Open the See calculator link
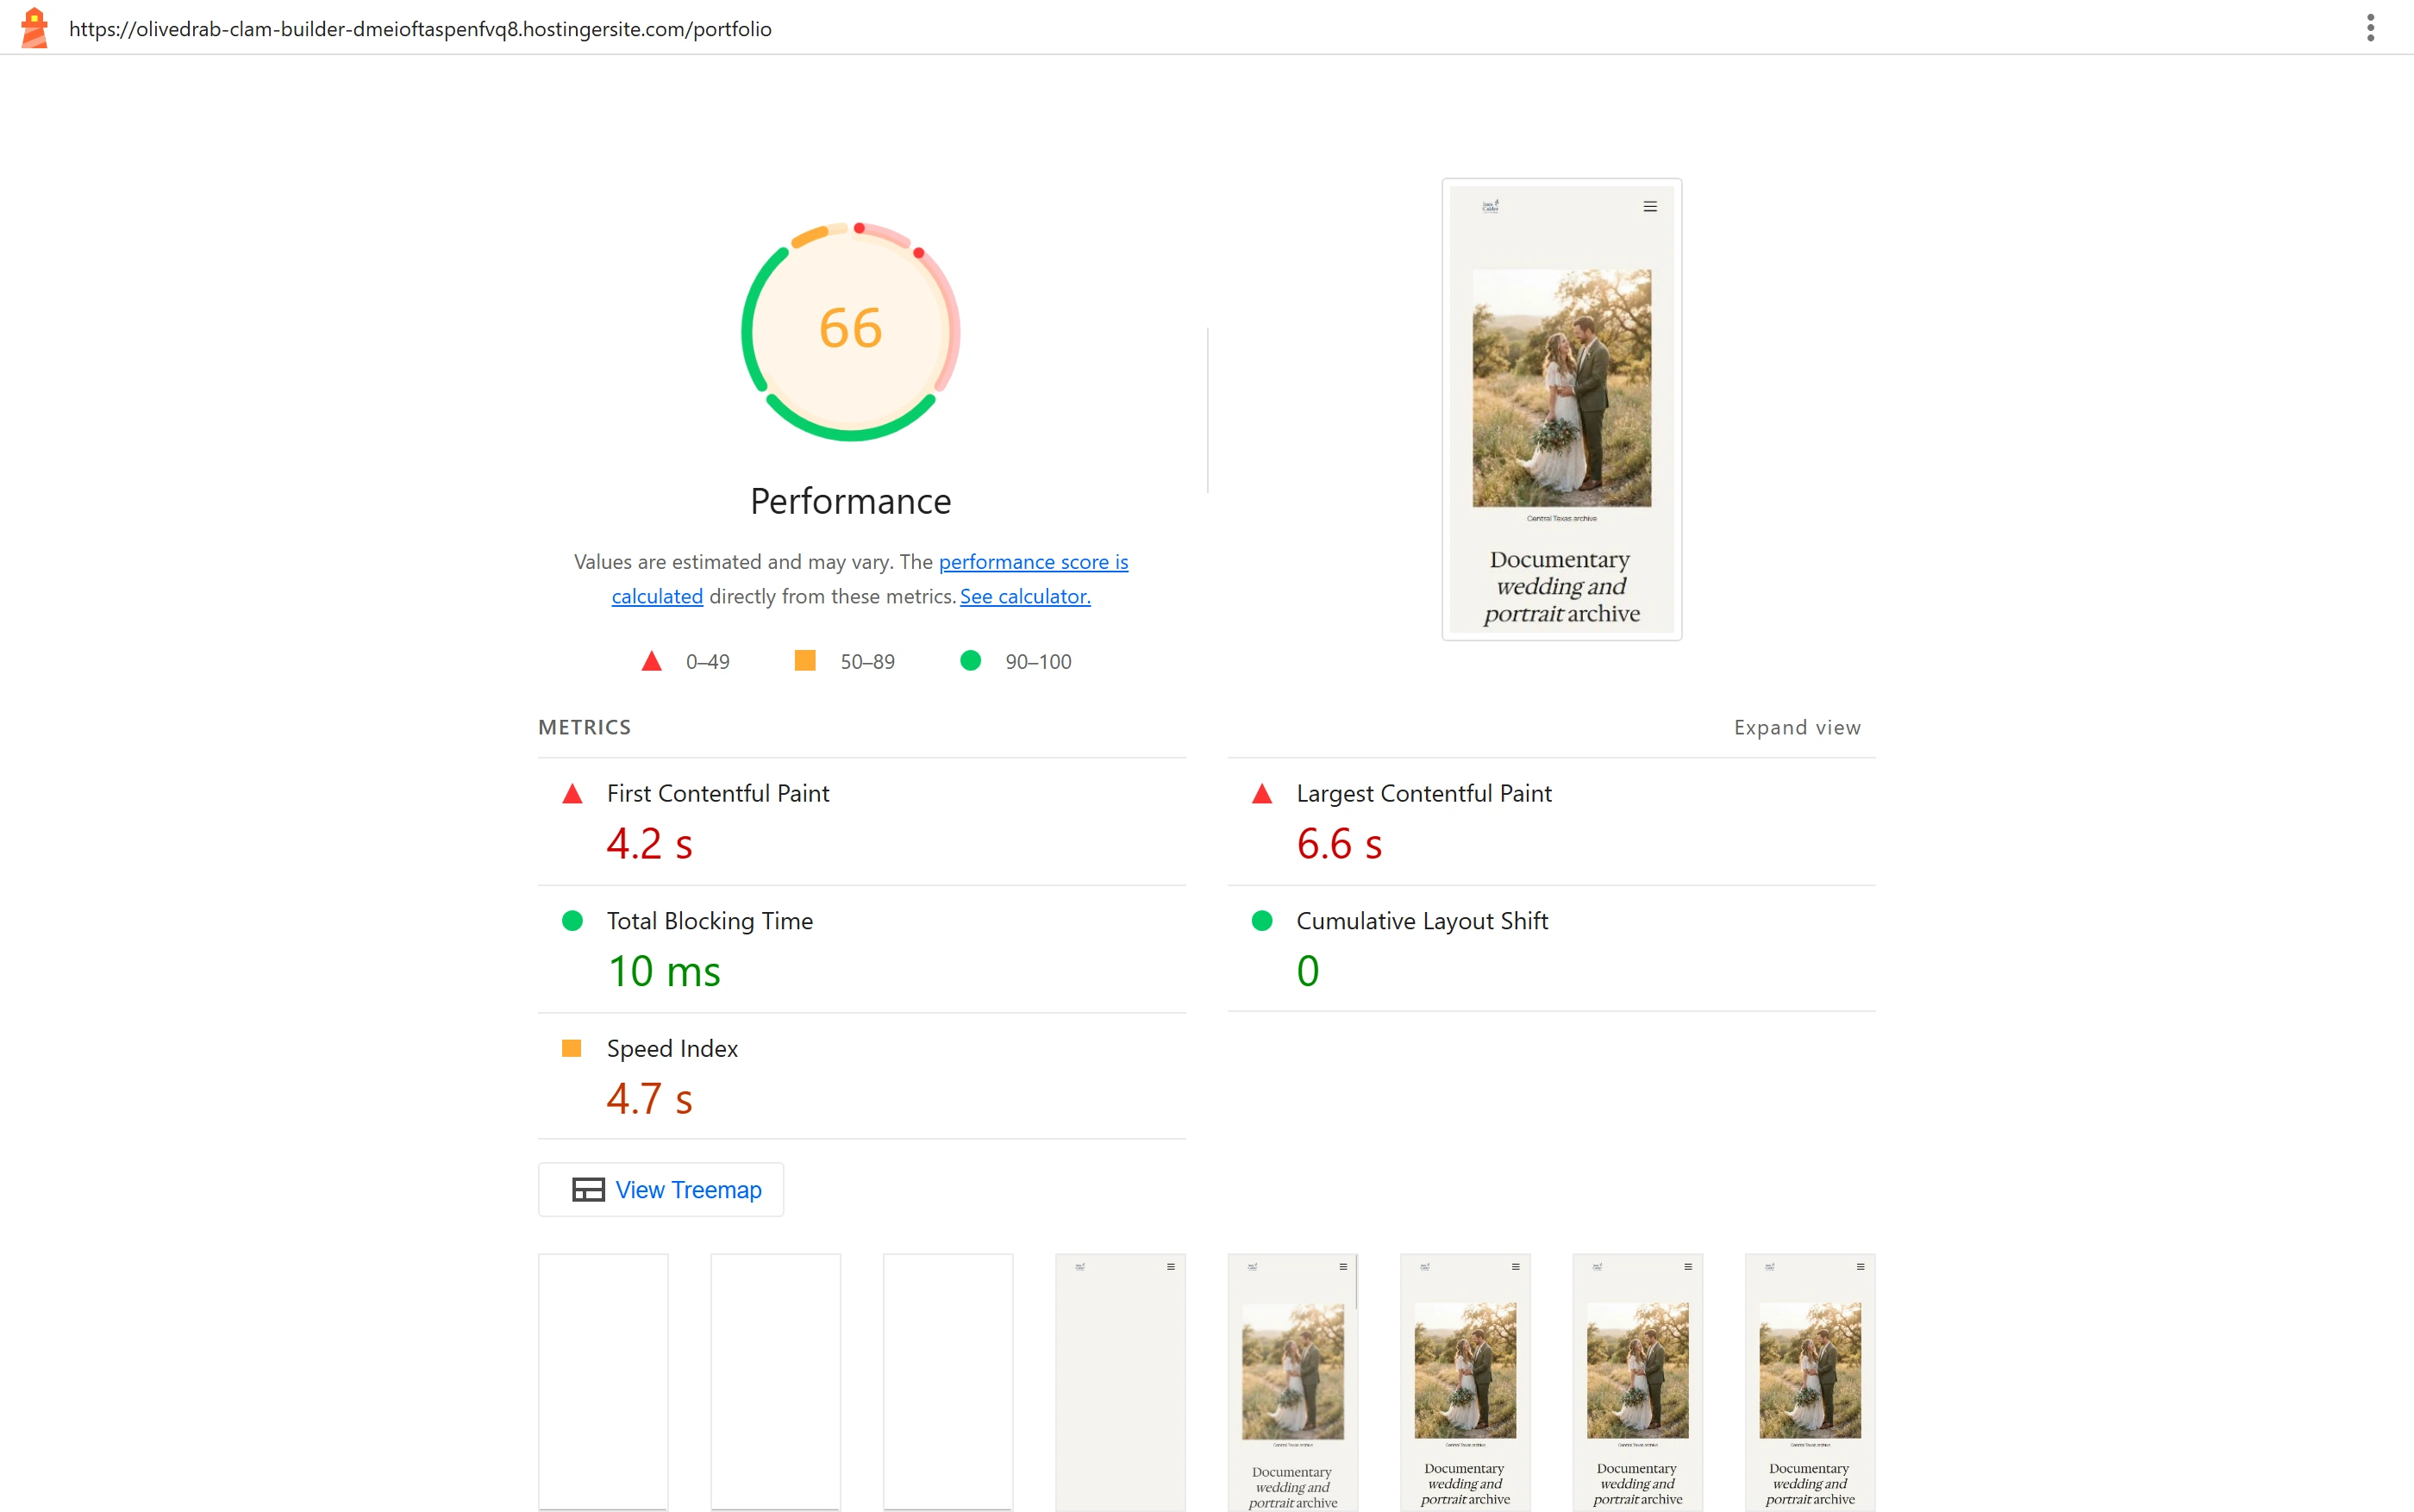The height and width of the screenshot is (1512, 2414). [x=1025, y=596]
